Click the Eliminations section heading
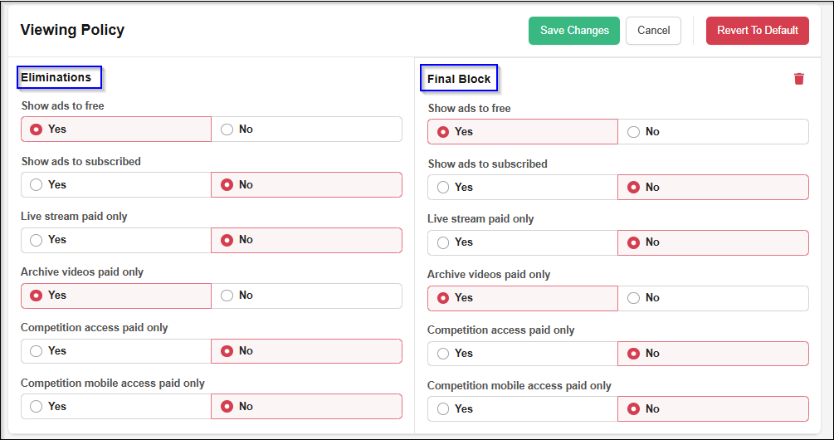834x440 pixels. click(56, 77)
